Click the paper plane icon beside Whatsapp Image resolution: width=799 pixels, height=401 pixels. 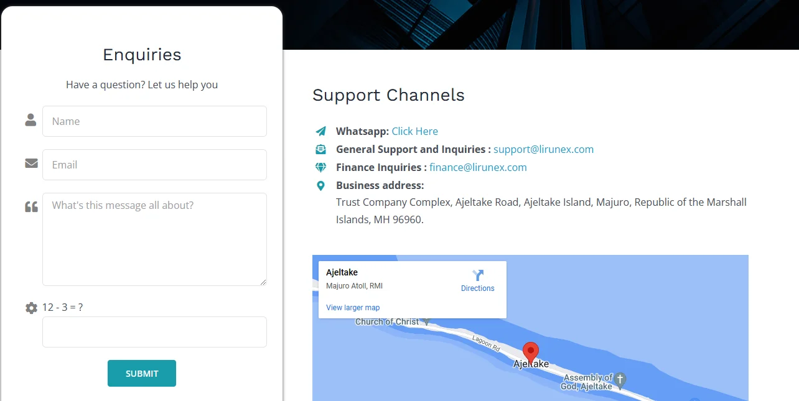click(320, 131)
